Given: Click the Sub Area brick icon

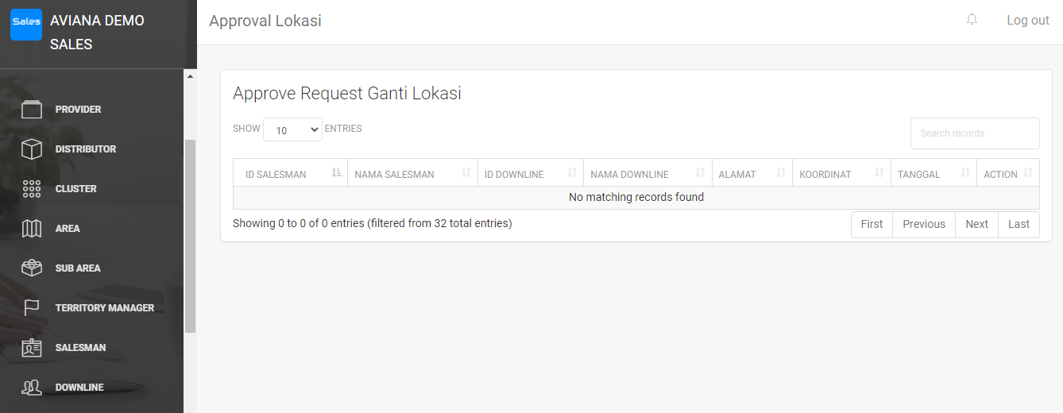Looking at the screenshot, I should pyautogui.click(x=31, y=268).
